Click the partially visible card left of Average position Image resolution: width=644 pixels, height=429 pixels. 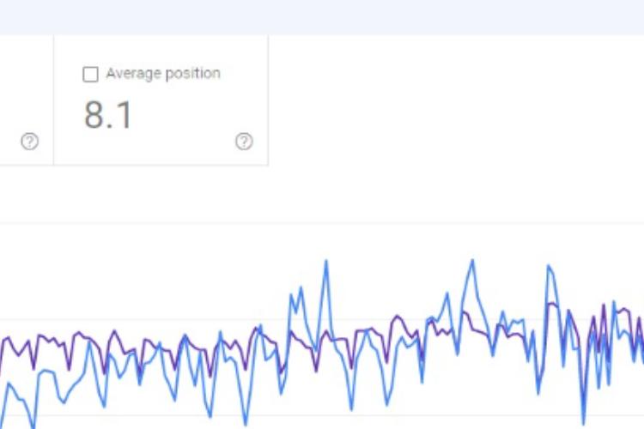27,100
